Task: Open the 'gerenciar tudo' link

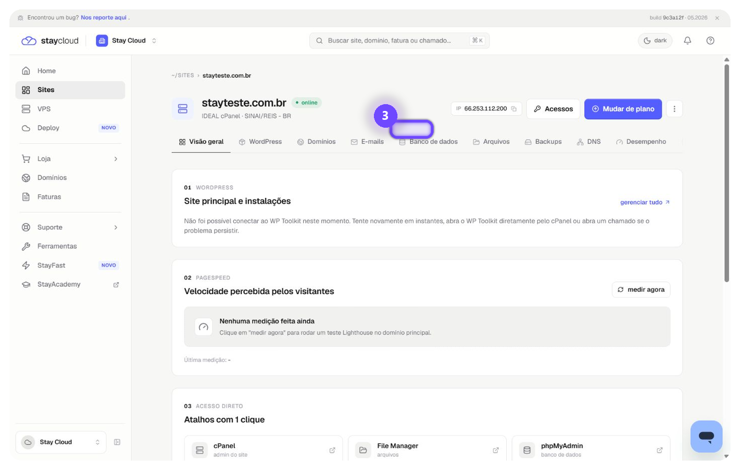Action: (645, 203)
